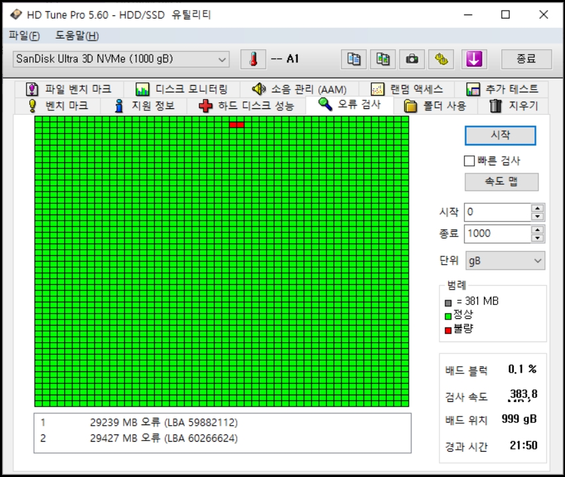Click the red 불량 legend swatch
This screenshot has width=565, height=477.
448,330
